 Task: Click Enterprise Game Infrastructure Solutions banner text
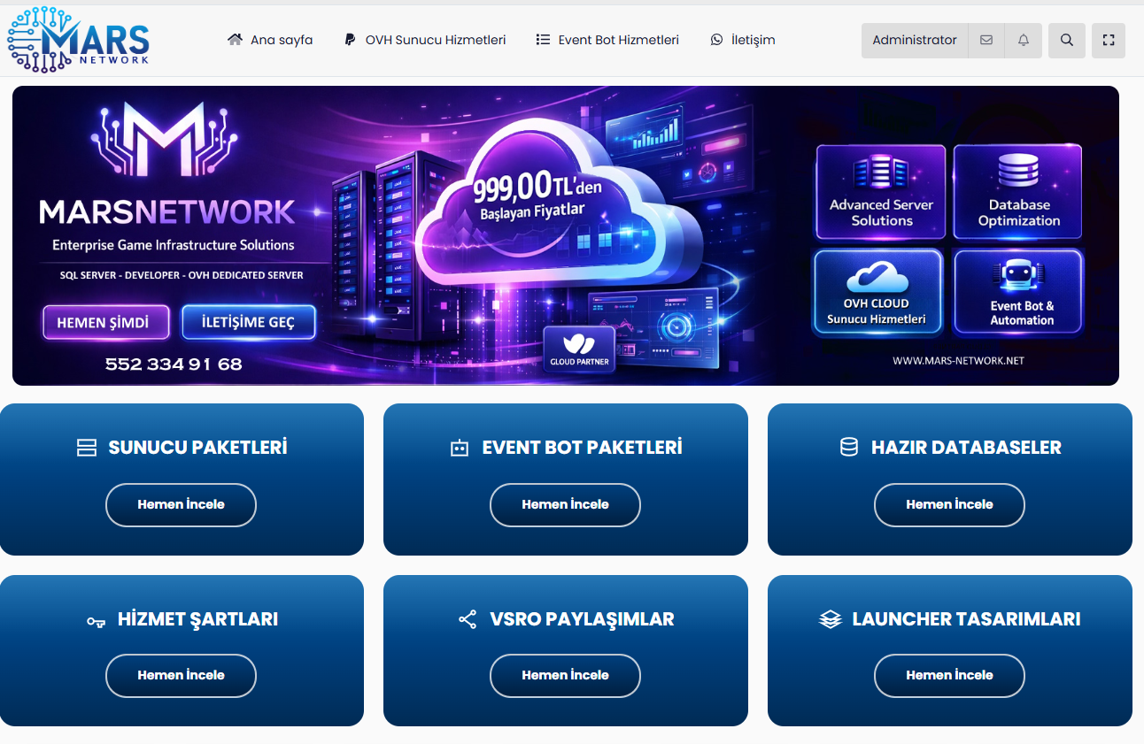click(174, 245)
